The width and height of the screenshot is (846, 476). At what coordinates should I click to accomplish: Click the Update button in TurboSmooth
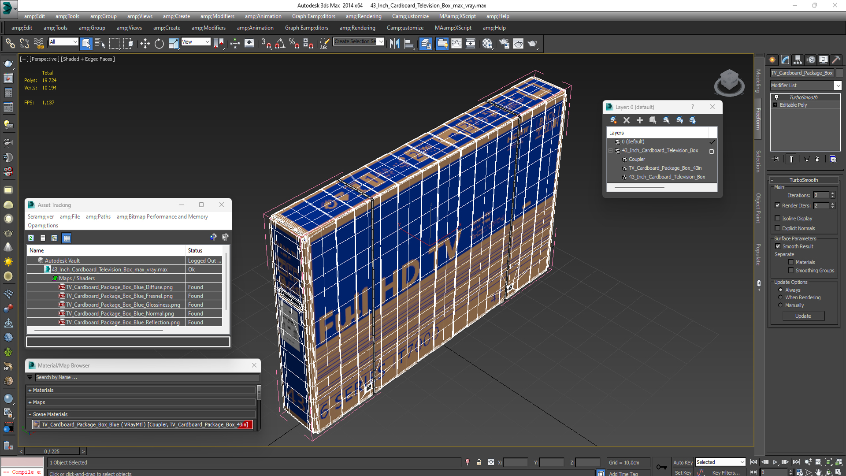pos(803,316)
